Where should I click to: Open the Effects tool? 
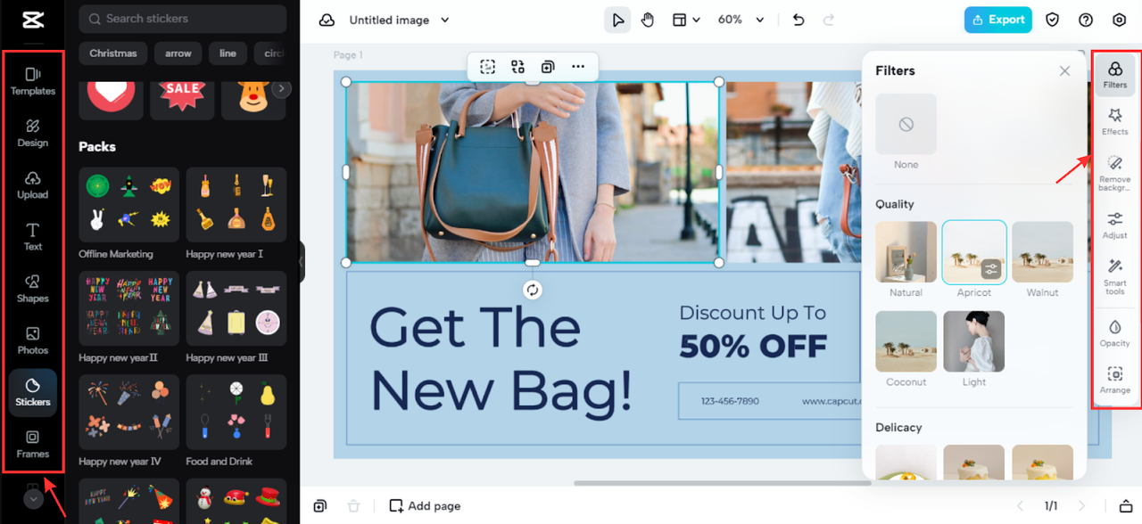click(1115, 121)
